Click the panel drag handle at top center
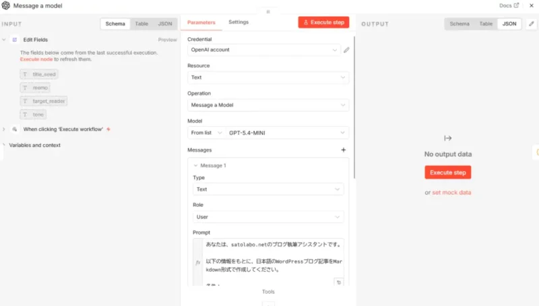Image resolution: width=539 pixels, height=306 pixels. 268,11
